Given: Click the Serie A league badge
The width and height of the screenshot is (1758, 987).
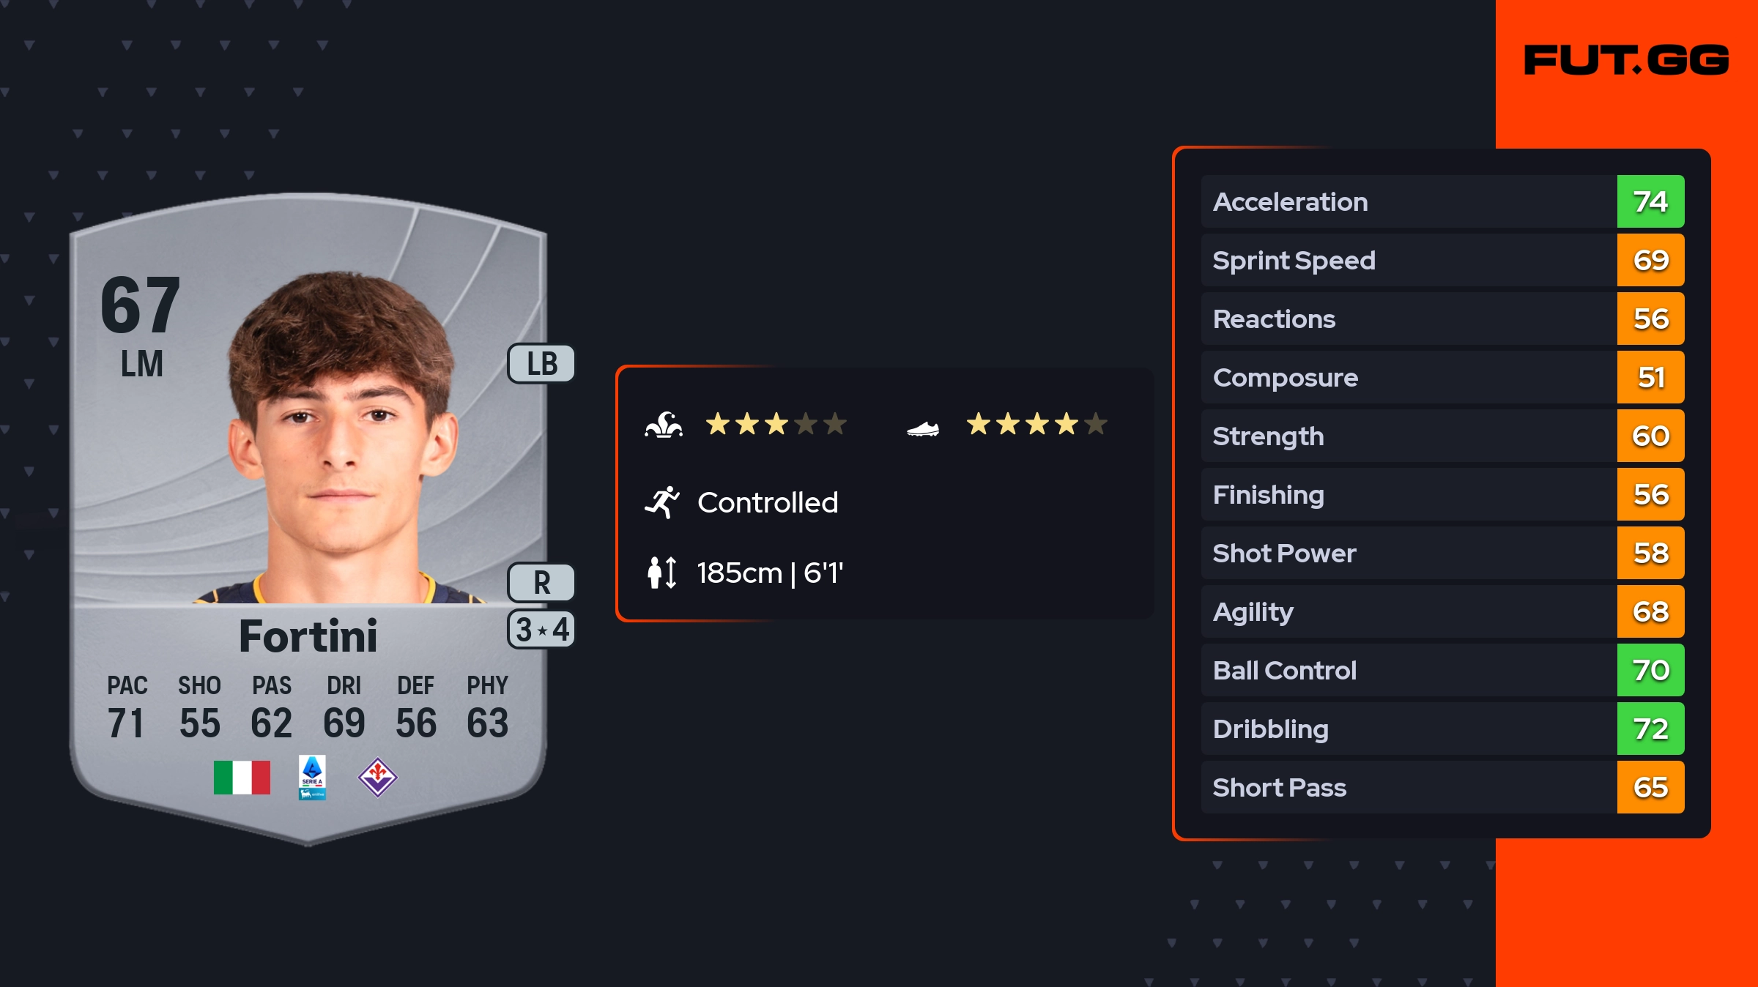Looking at the screenshot, I should (312, 778).
